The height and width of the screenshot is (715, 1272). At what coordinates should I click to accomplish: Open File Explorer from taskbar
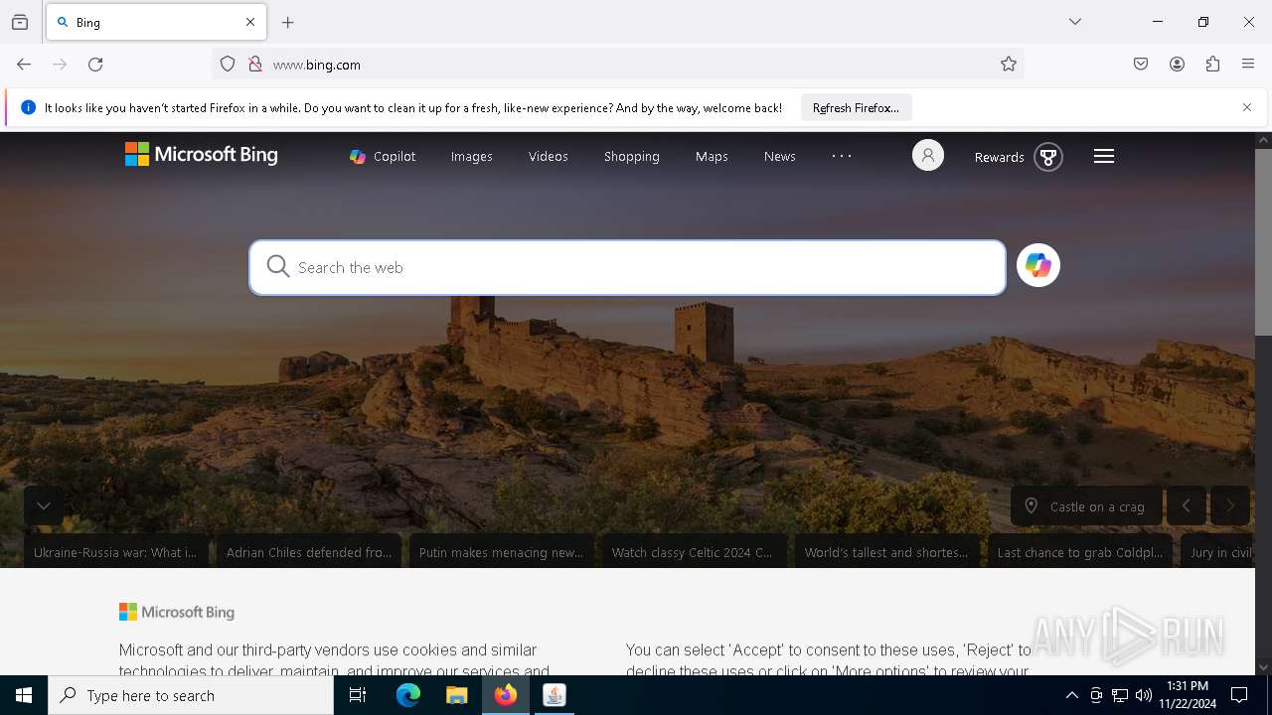(456, 695)
